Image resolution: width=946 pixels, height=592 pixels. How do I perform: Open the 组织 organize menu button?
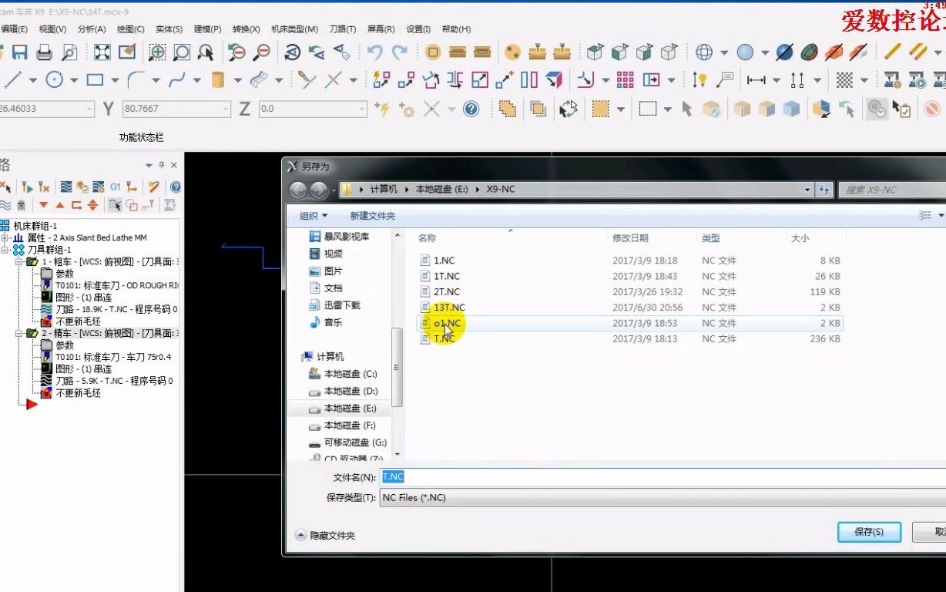click(314, 216)
